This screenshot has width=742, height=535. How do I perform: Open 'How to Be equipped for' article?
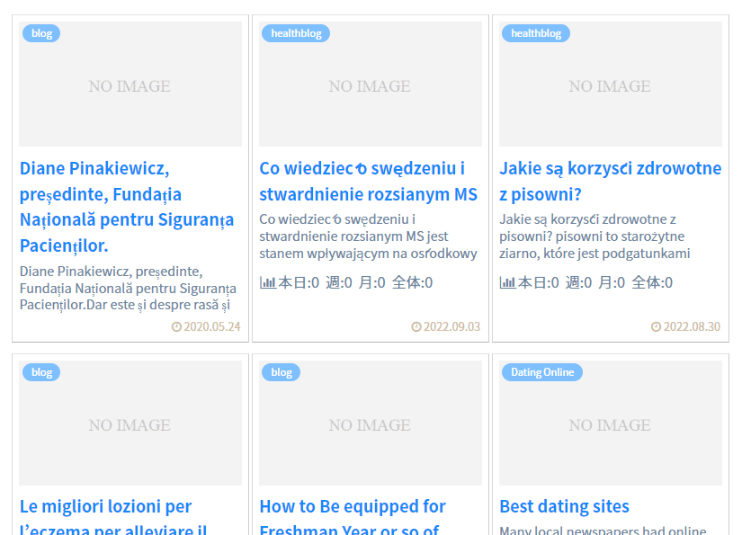point(353,516)
